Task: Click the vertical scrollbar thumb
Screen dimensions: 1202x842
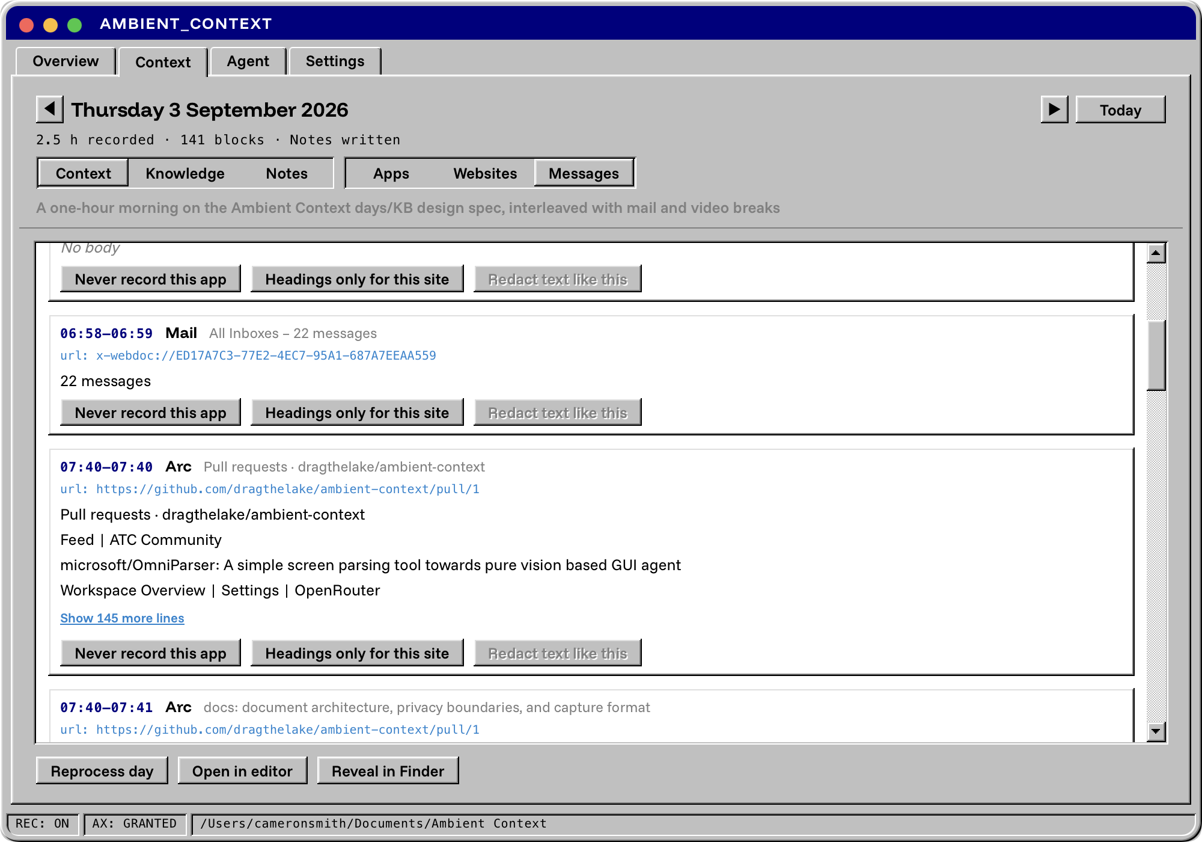Action: click(1156, 355)
